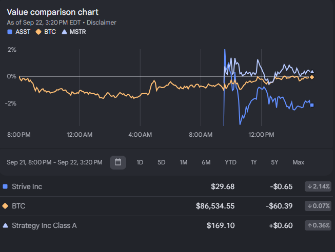Show the Max time range
Screen dimensions: 335x252
pos(298,162)
